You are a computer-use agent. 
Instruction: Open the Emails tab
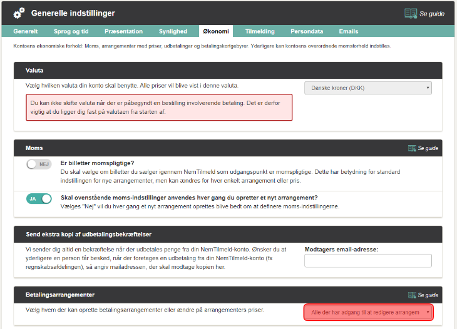coord(348,31)
